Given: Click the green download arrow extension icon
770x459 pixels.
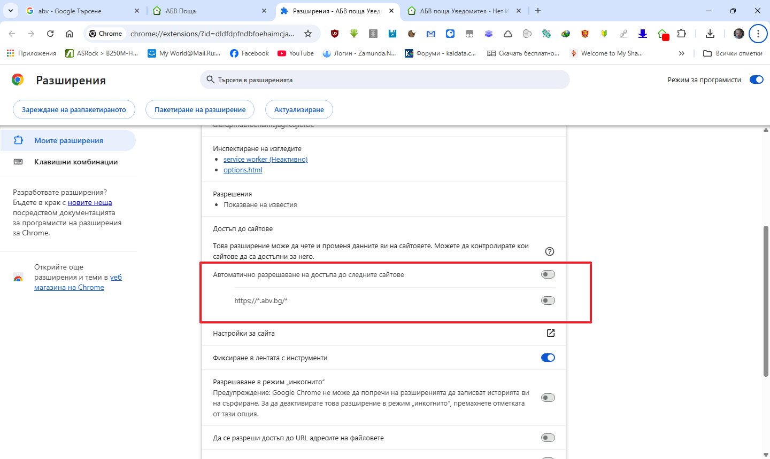Looking at the screenshot, I should click(354, 34).
